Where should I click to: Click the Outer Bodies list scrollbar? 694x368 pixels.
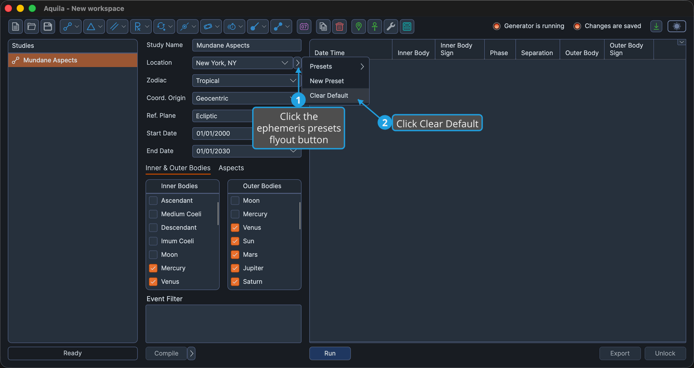[300, 216]
